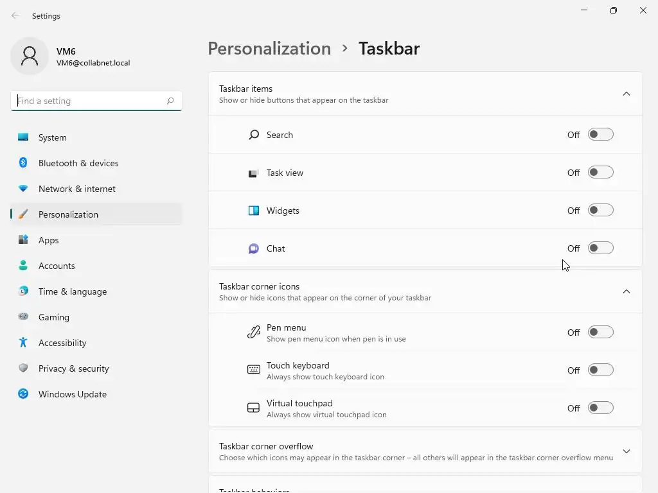Switch on the Virtual touchpad toggle
The height and width of the screenshot is (493, 658).
(x=600, y=408)
